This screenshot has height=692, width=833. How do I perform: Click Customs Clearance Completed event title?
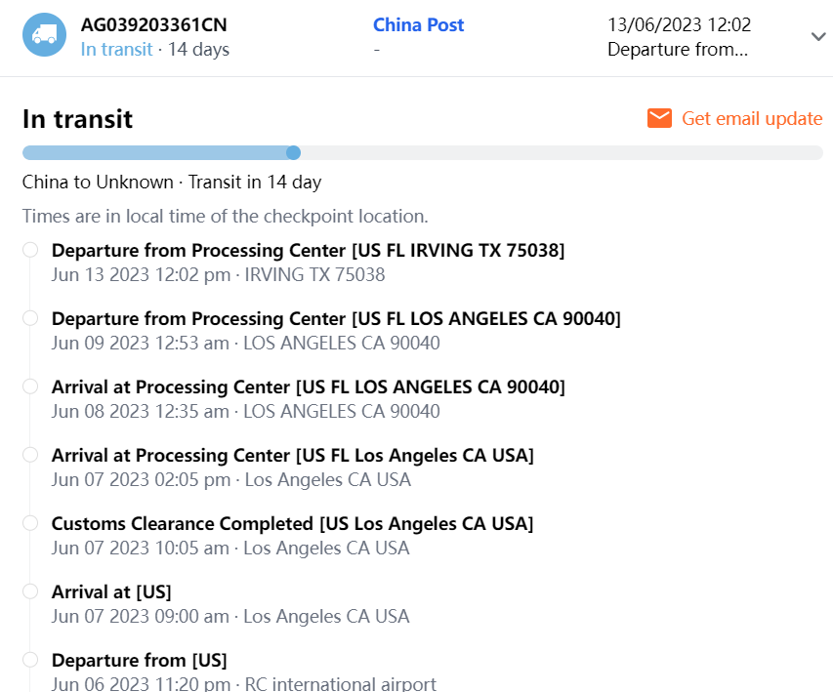tap(292, 524)
